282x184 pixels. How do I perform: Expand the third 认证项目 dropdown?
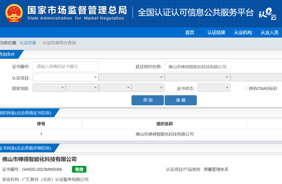pos(197,77)
